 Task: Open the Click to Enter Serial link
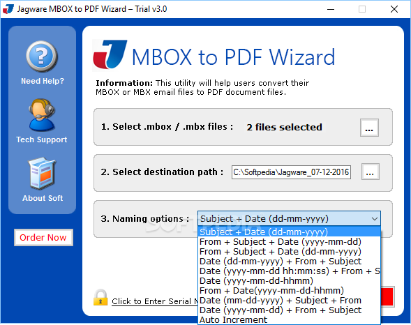[155, 301]
